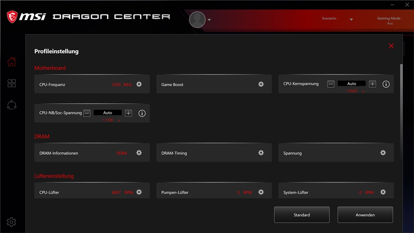This screenshot has height=233, width=414.
Task: Decrease CPU-Kernspannung with the minus button
Action: coord(331,84)
